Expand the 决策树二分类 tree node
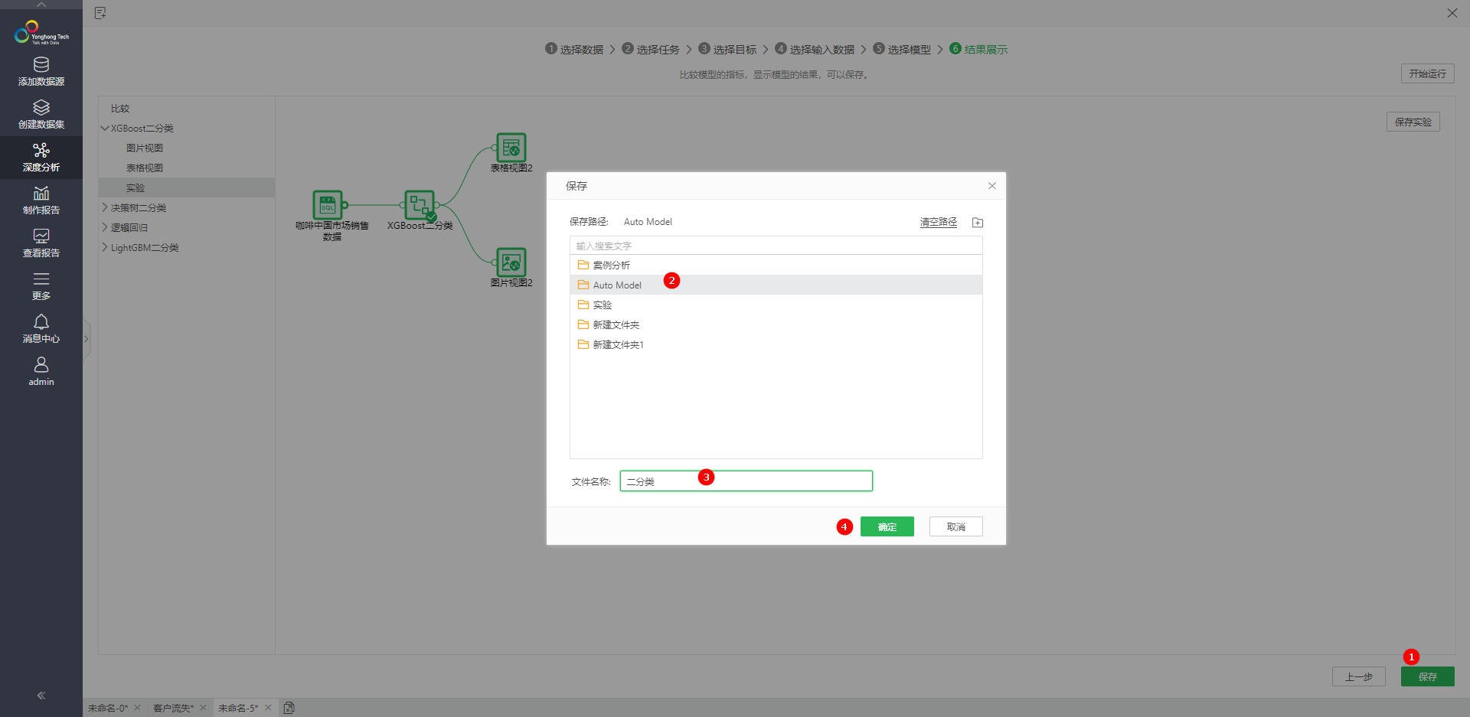This screenshot has width=1470, height=717. click(x=105, y=207)
